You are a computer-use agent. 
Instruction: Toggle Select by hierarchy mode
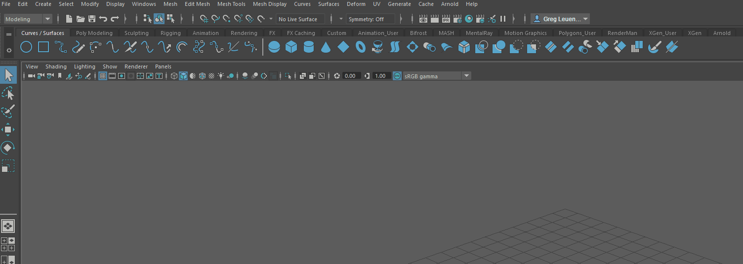coord(147,19)
